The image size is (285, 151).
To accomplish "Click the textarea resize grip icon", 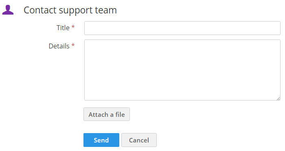I will (278, 98).
